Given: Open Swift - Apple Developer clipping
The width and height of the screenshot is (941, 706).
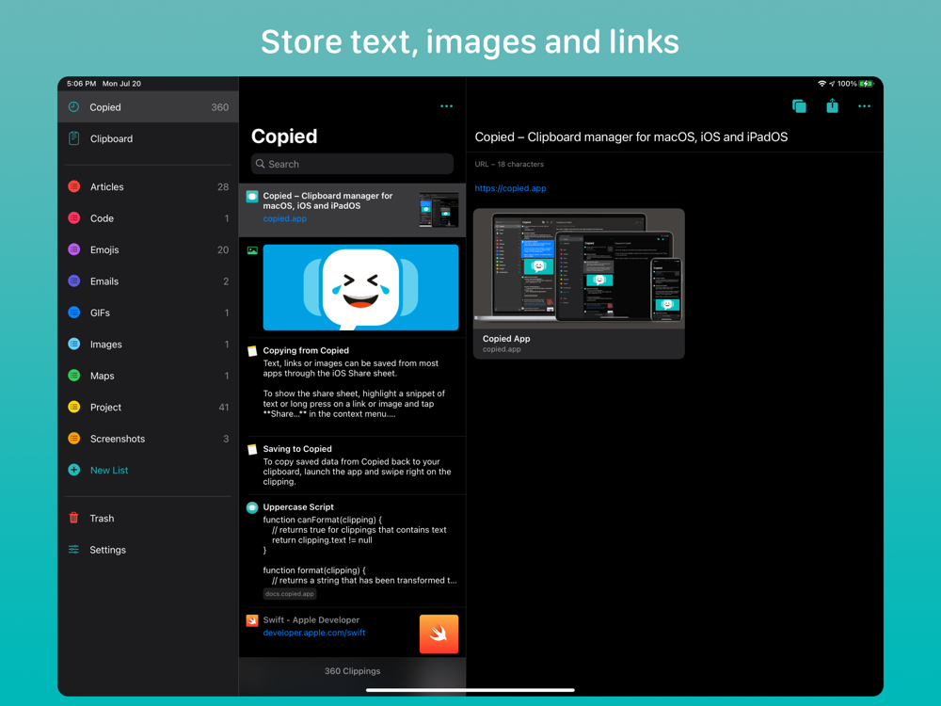Looking at the screenshot, I should pyautogui.click(x=353, y=633).
